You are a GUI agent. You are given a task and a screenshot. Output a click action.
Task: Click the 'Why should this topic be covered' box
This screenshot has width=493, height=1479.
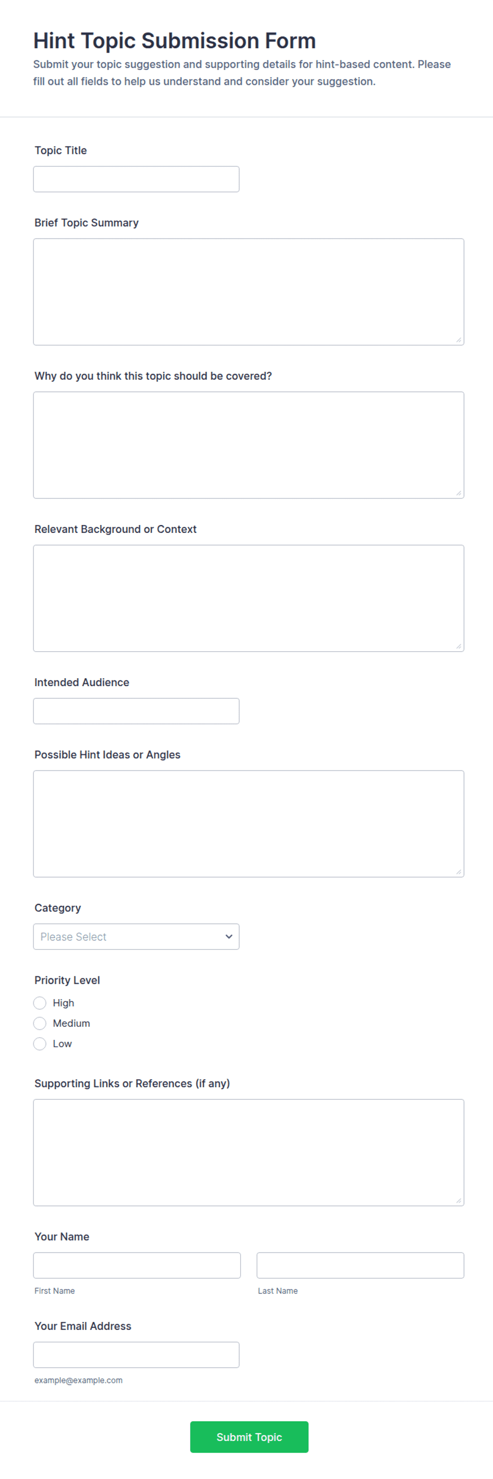249,445
